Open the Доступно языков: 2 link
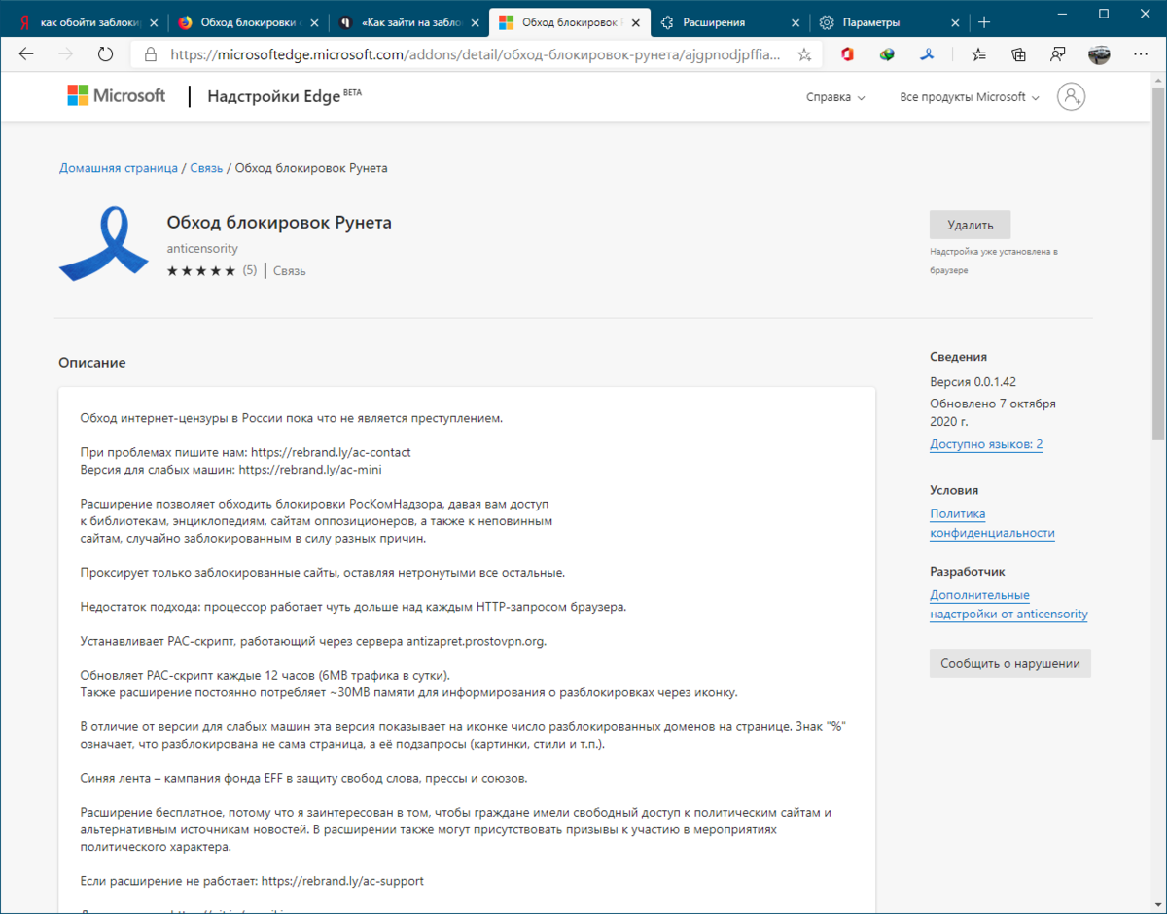Screen dimensions: 1167x914 [986, 443]
